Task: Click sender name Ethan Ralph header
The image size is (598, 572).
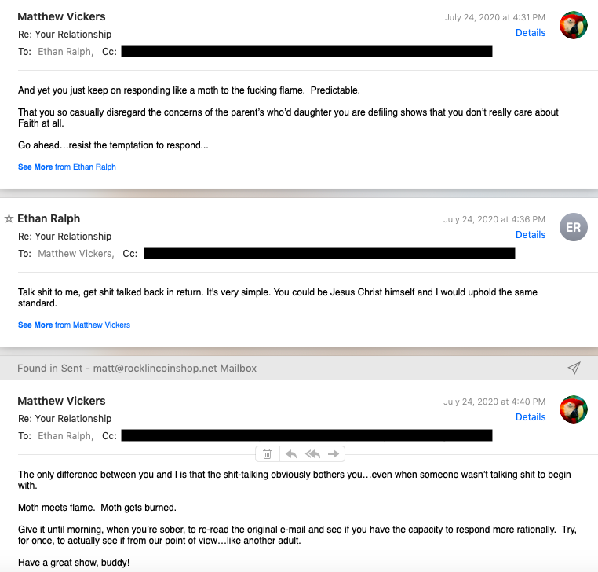Action: (x=49, y=218)
